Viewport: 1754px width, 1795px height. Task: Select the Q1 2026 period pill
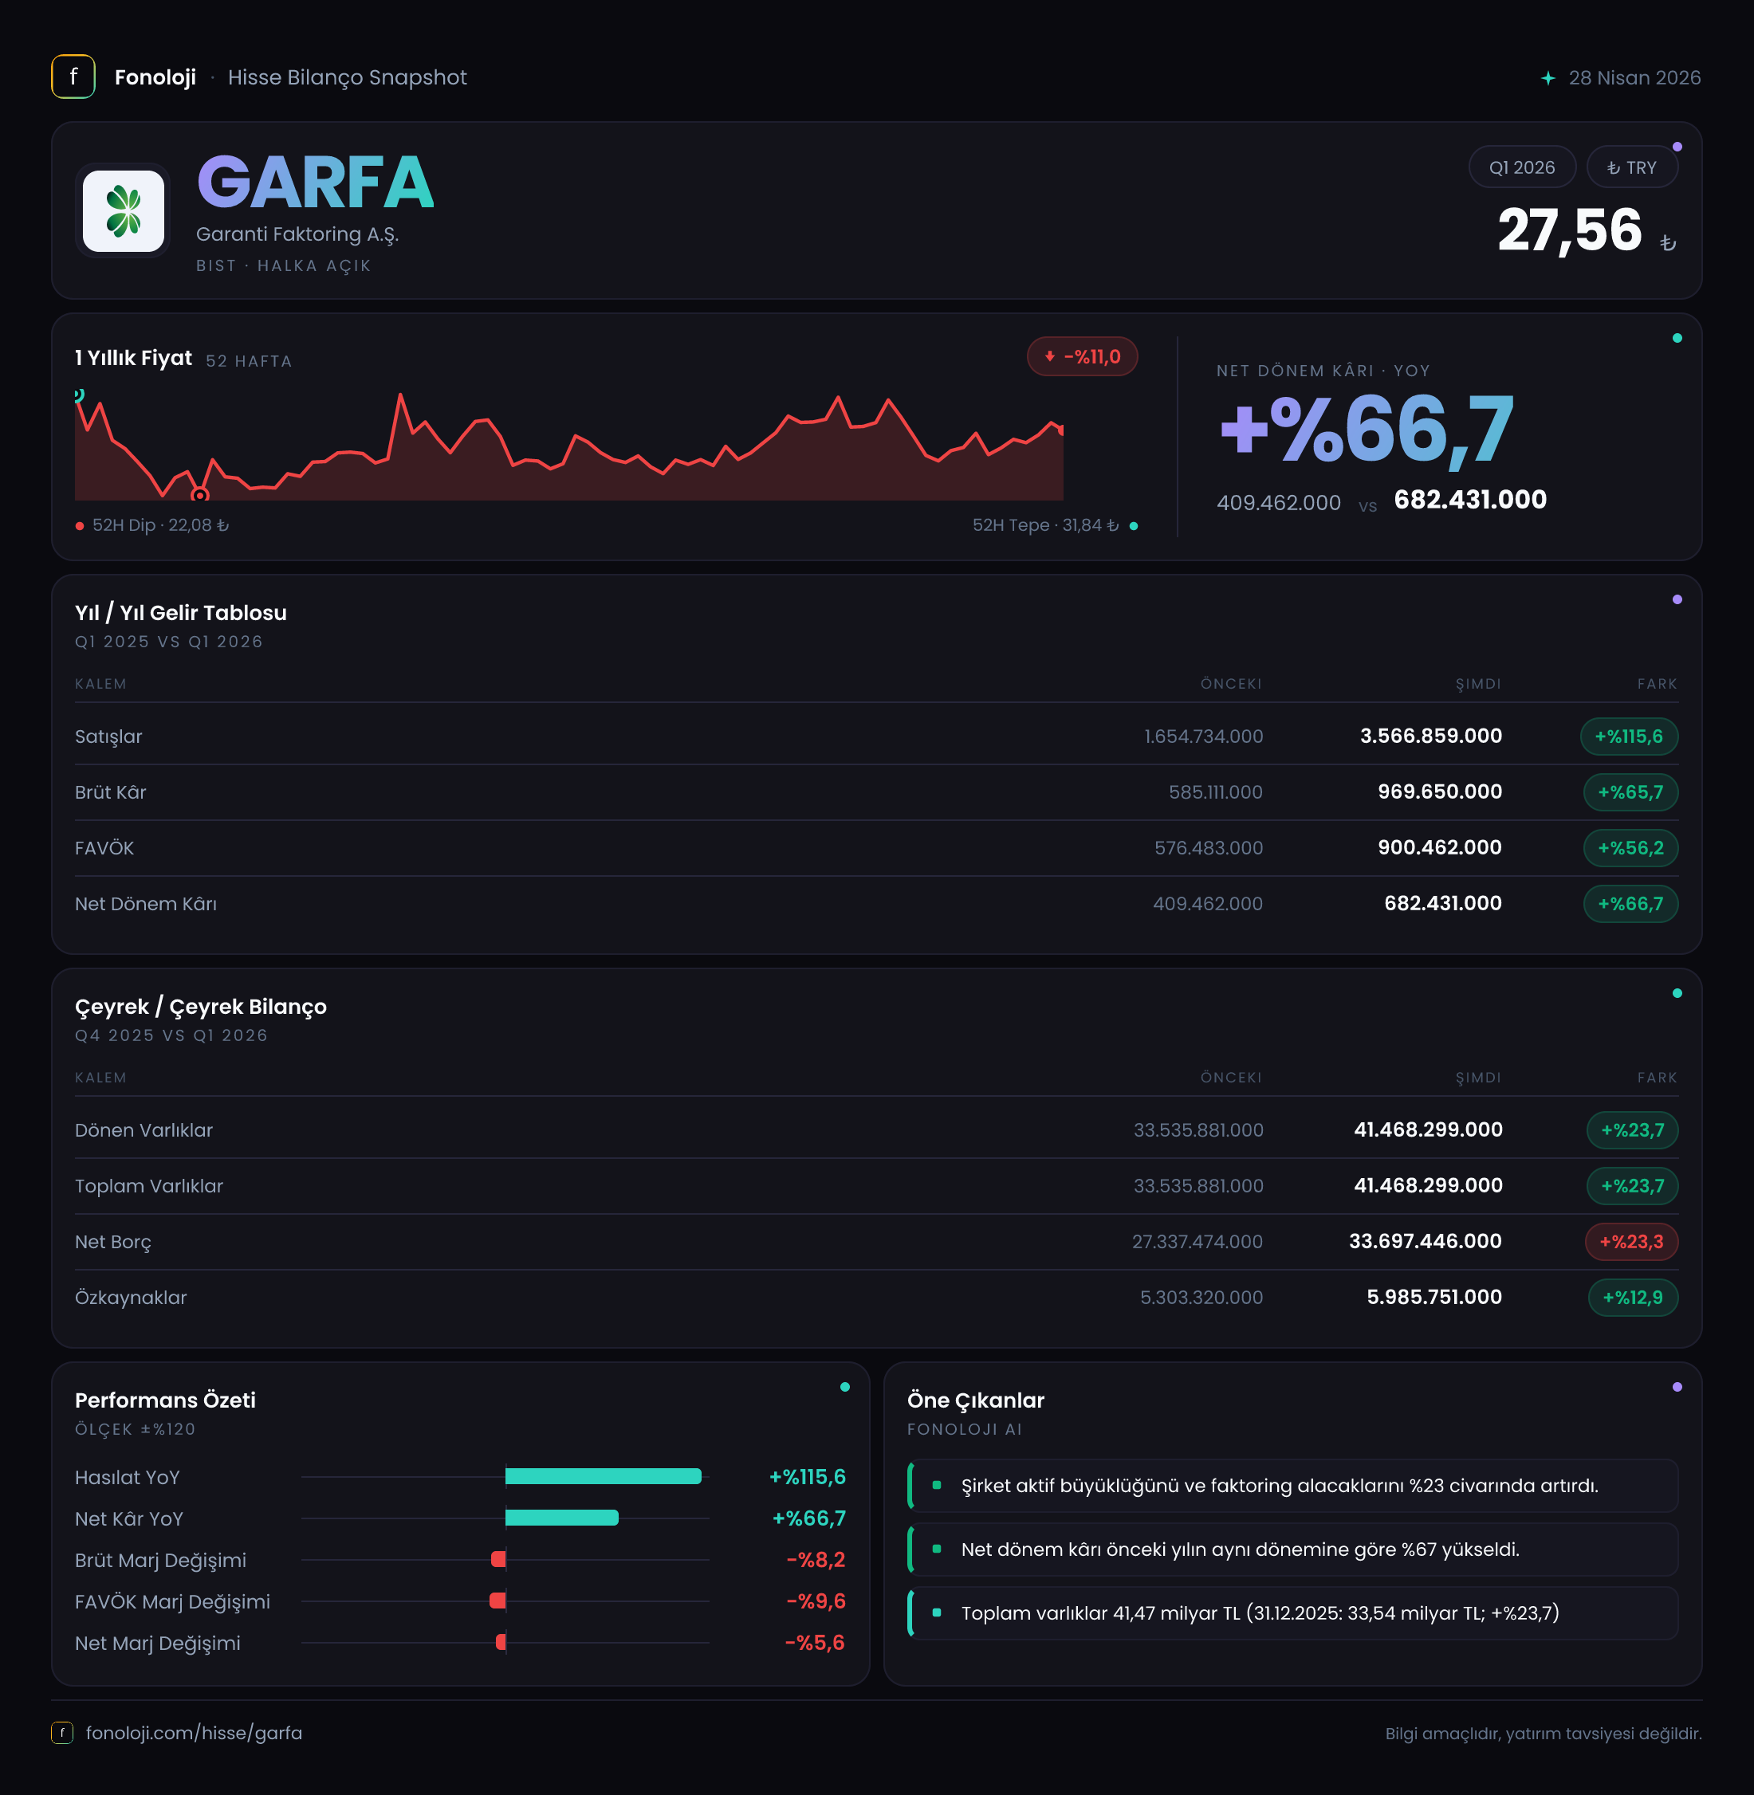click(x=1522, y=167)
